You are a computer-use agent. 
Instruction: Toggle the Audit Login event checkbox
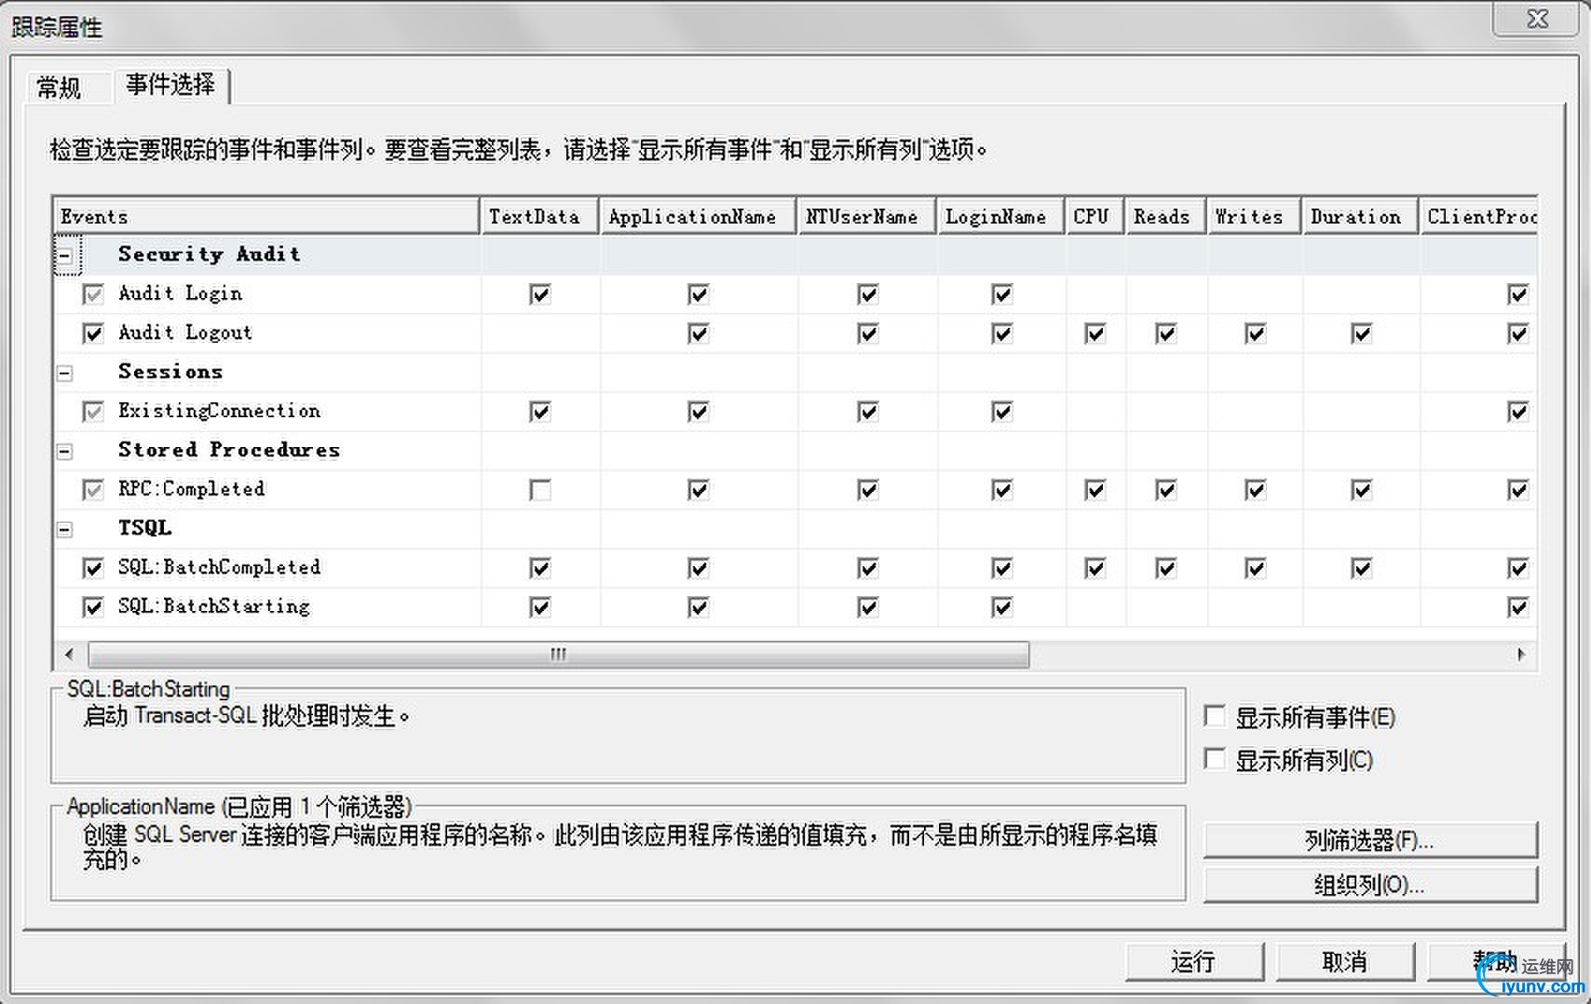tap(93, 294)
